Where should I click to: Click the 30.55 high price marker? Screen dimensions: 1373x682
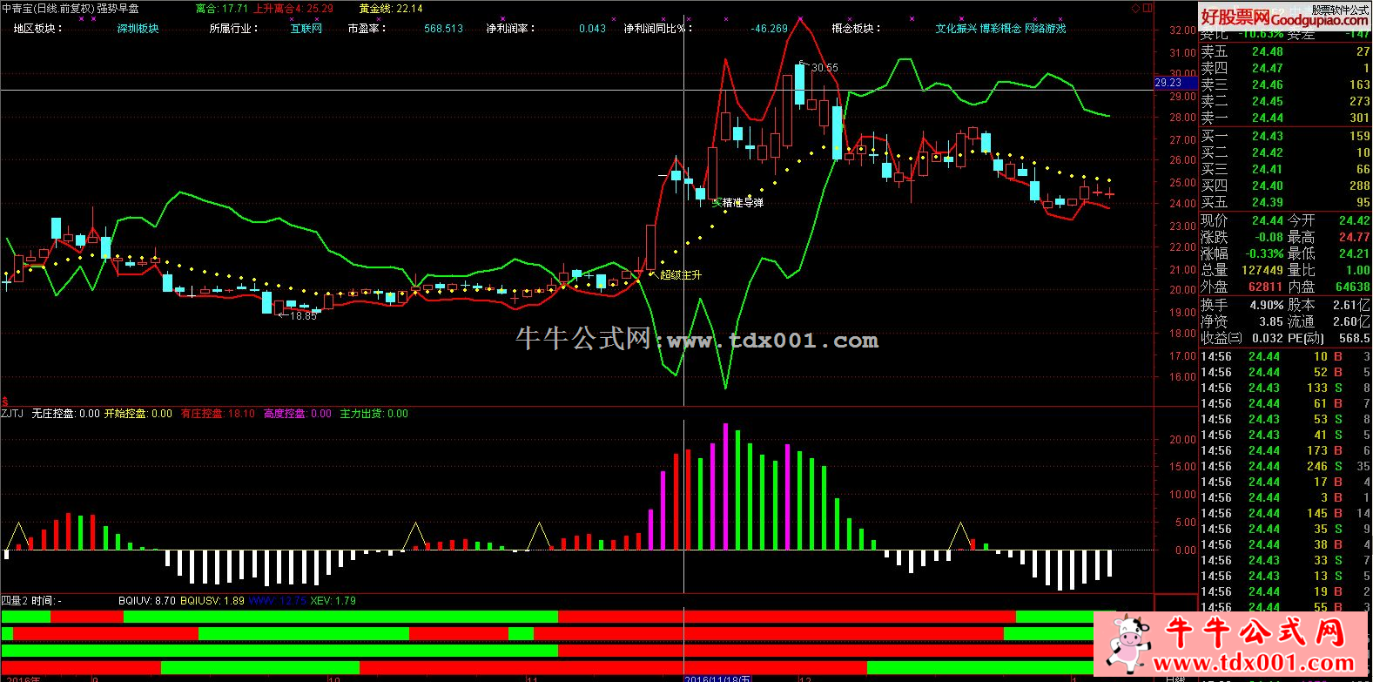823,67
